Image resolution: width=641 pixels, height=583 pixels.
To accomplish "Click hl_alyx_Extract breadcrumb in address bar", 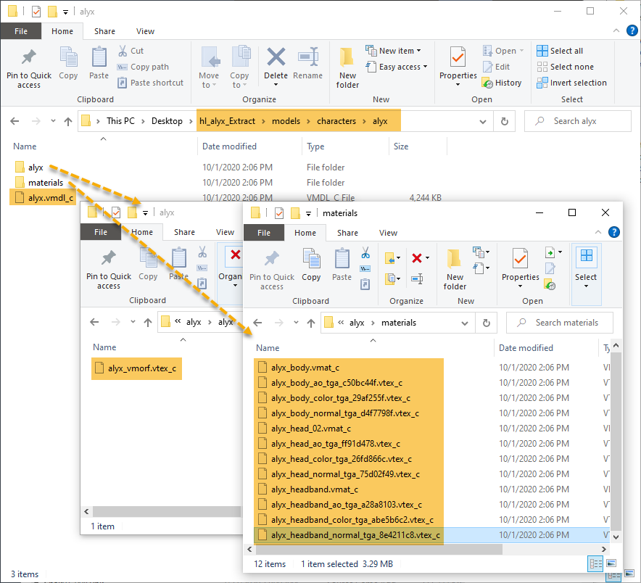I will point(227,121).
